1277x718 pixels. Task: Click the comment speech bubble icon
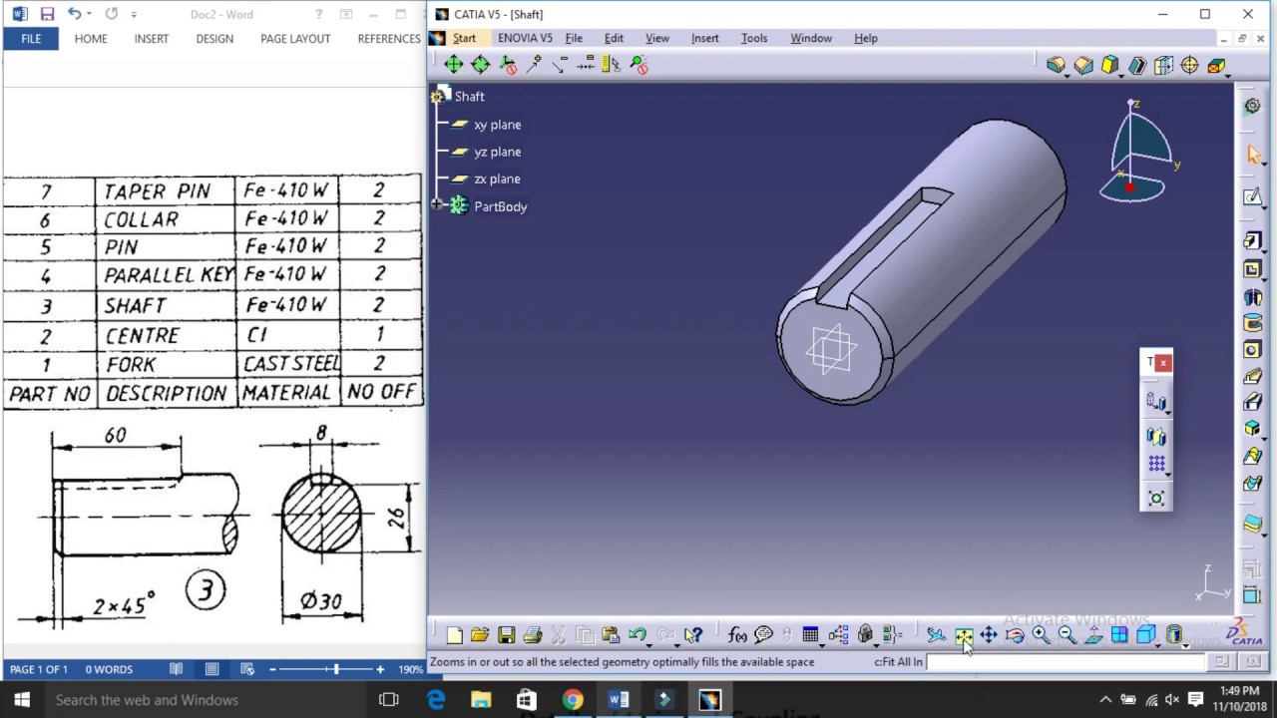coord(764,635)
